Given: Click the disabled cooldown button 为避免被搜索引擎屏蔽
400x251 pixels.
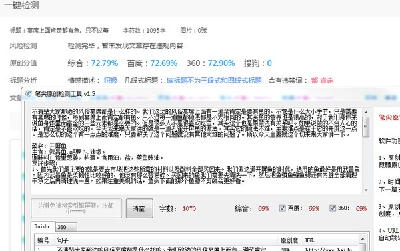Looking at the screenshot, I should [x=76, y=208].
